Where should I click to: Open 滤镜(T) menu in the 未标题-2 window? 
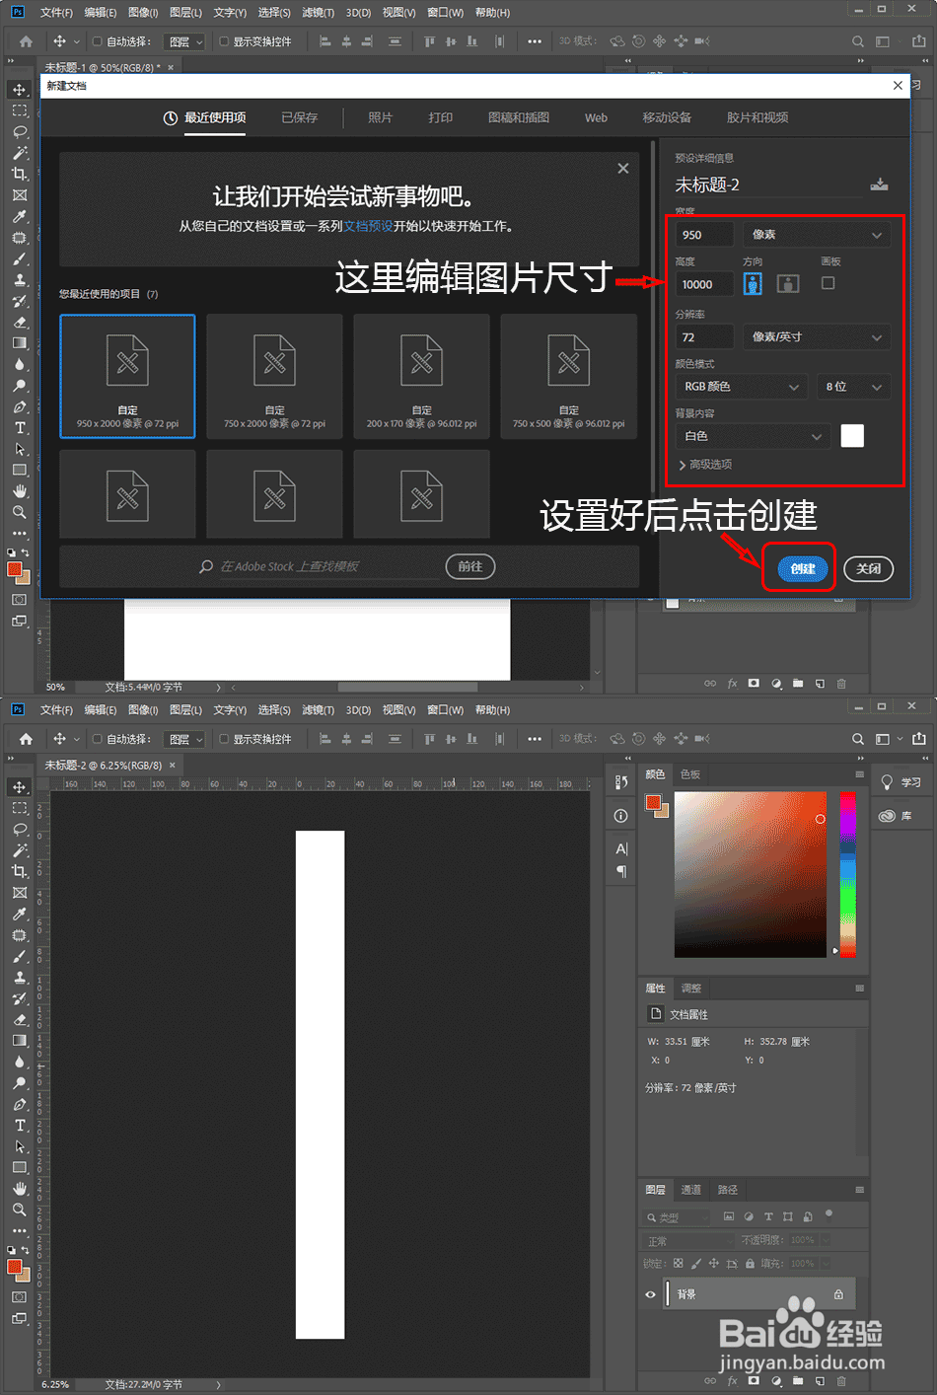click(x=318, y=710)
